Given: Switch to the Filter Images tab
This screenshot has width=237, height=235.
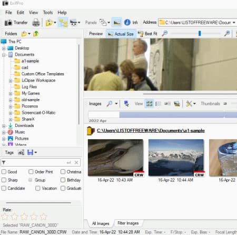Looking at the screenshot, I should 128,223.
